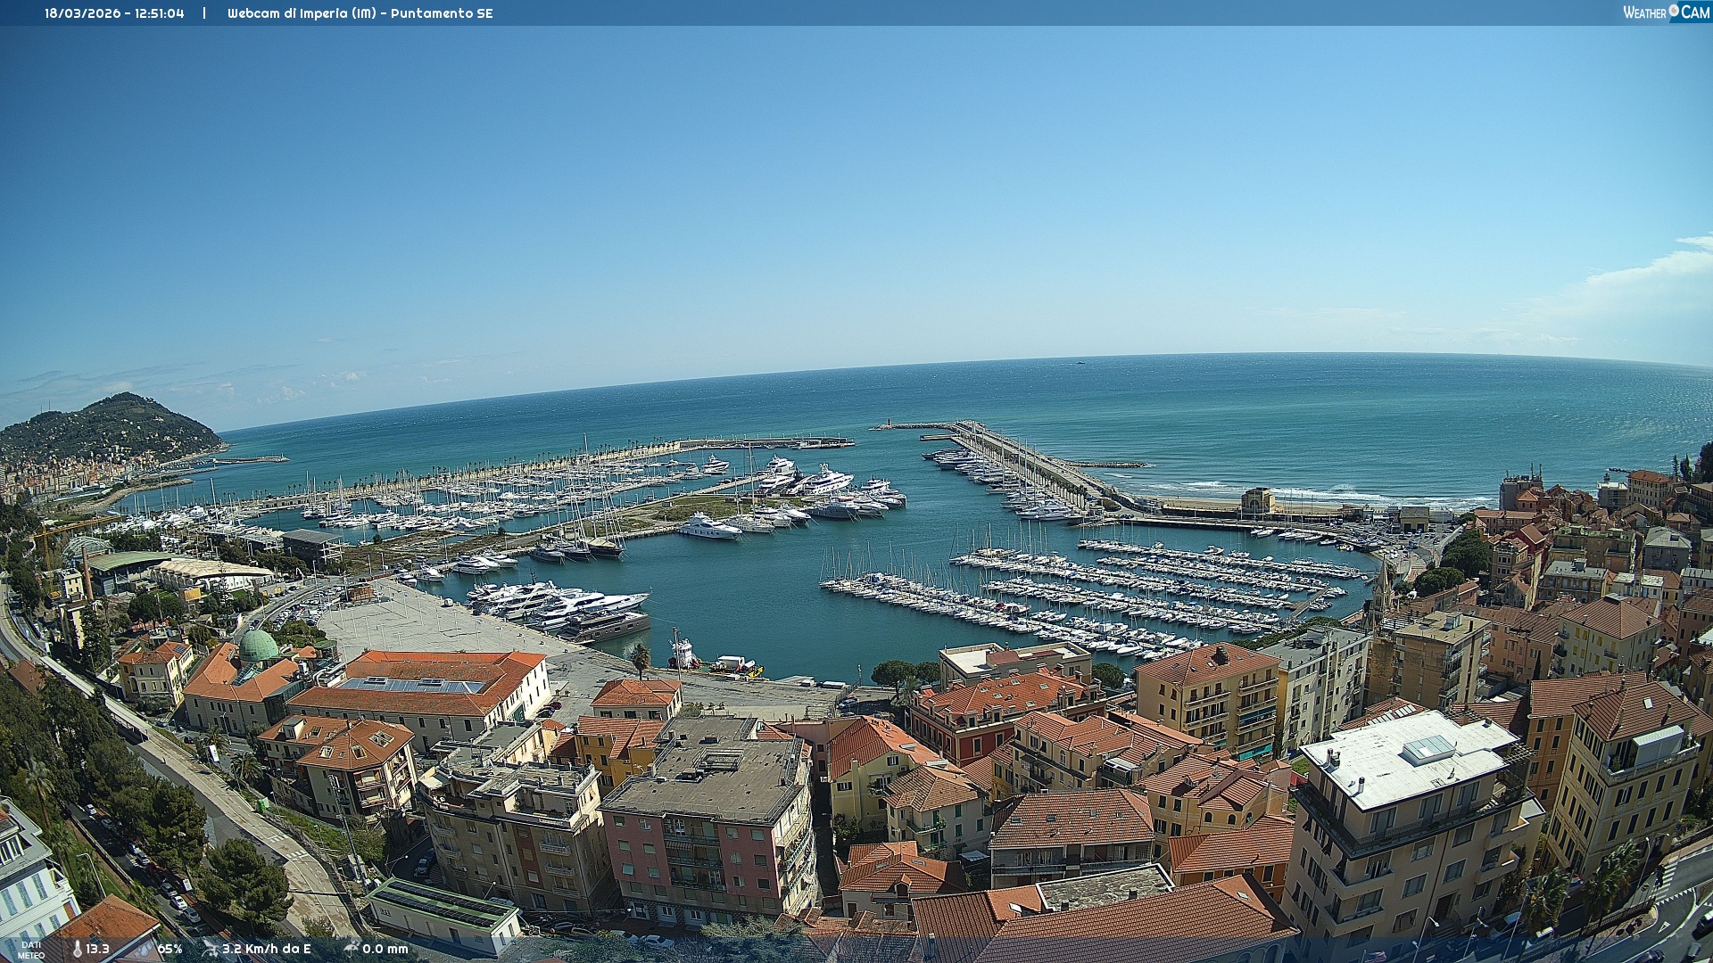Select the 13.3 temperature reading
Screen dimensions: 1713x963
(x=98, y=949)
